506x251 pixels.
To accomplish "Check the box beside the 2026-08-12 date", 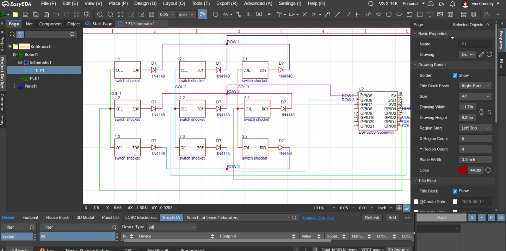I will 455,202.
